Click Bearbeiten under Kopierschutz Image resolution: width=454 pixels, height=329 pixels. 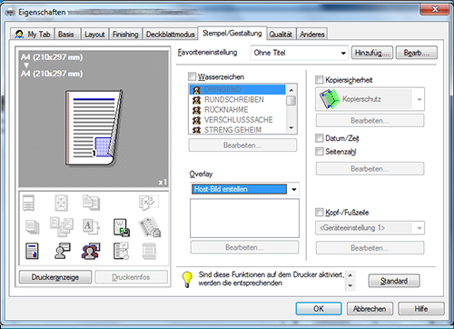[x=370, y=121]
